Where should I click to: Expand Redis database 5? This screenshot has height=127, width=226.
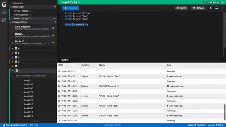click(x=13, y=53)
